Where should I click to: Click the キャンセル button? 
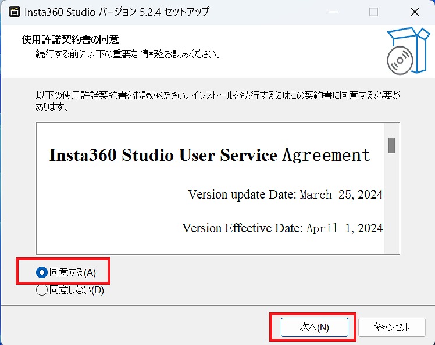coord(392,327)
